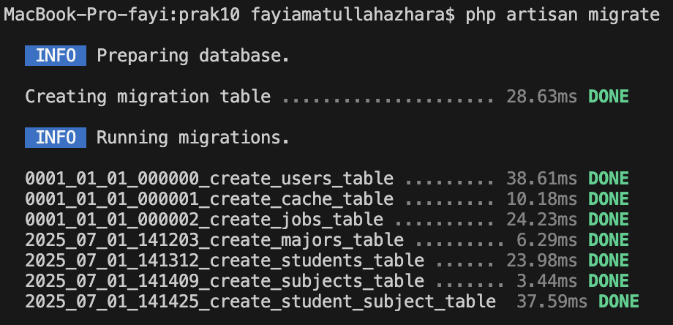Image resolution: width=673 pixels, height=325 pixels.
Task: Click the "Running migrations." message text
Action: point(193,138)
